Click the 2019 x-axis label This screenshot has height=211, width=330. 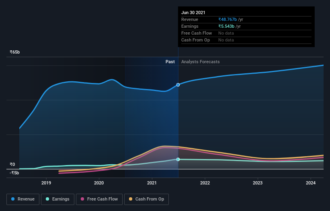click(x=46, y=183)
